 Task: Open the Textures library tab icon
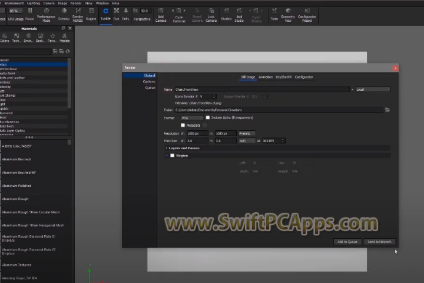coord(16,36)
